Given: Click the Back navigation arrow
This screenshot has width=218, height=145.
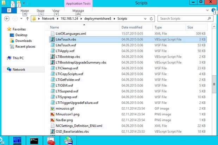Looking at the screenshot, I should tap(7, 19).
